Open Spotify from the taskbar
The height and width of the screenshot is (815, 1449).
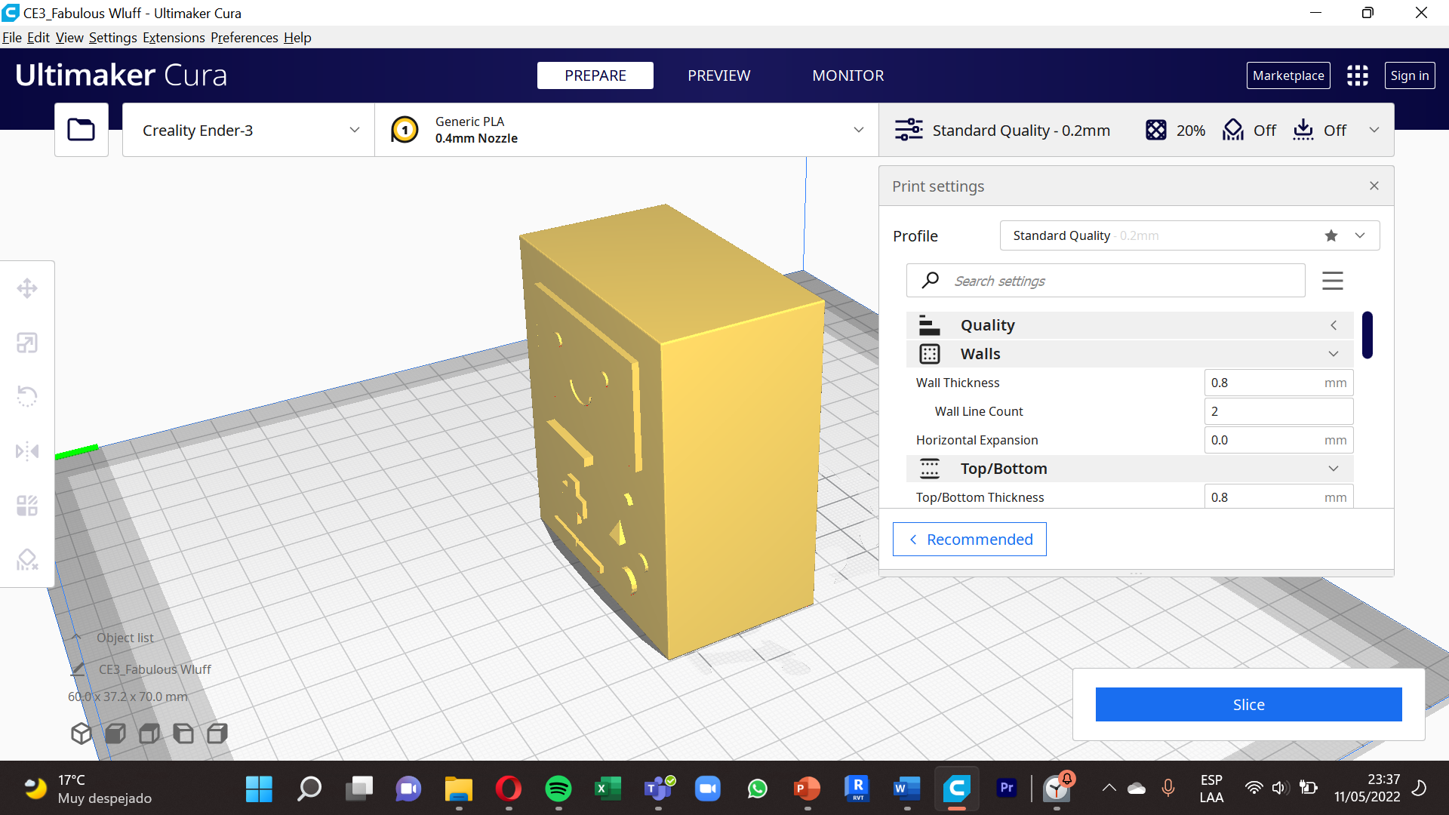tap(558, 789)
